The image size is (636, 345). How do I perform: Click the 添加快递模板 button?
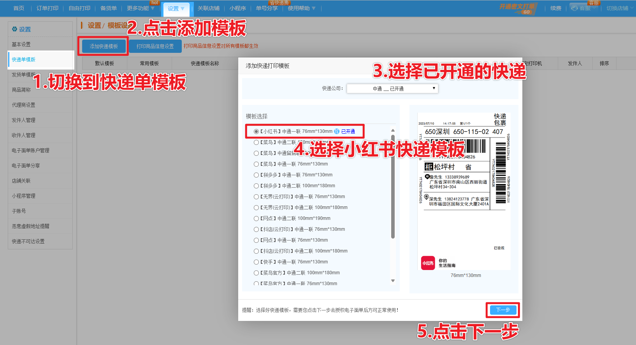point(104,46)
